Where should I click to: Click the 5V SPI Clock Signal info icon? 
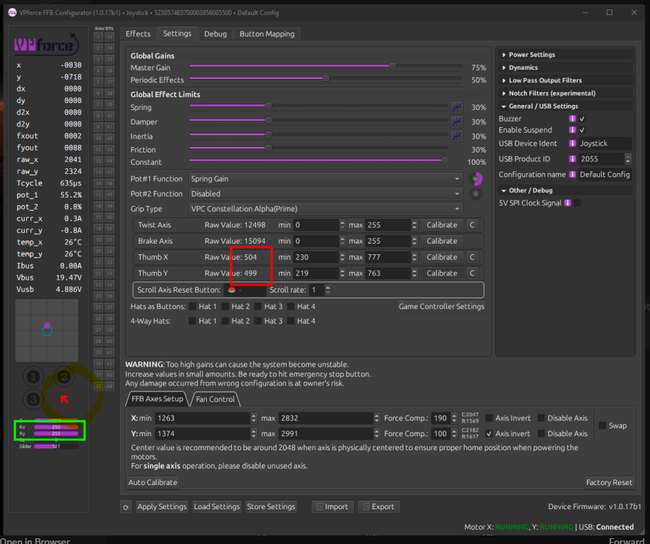[x=568, y=203]
